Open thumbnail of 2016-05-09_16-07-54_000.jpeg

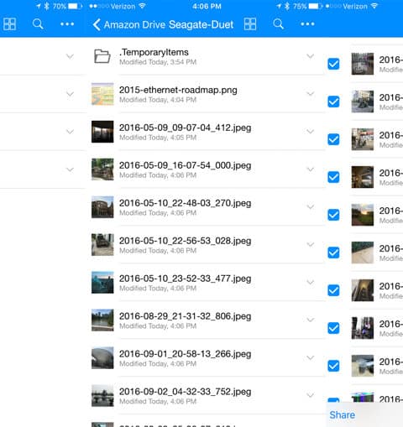click(x=102, y=169)
